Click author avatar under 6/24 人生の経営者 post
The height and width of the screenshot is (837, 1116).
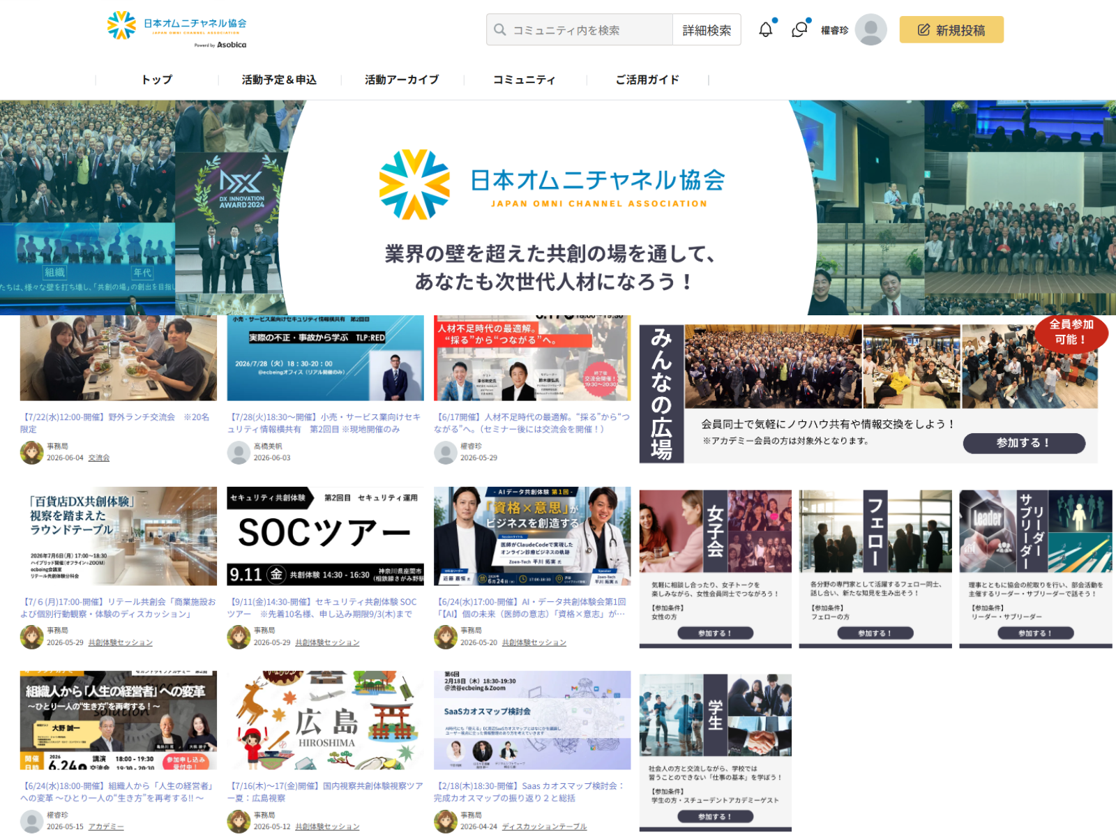tap(31, 821)
